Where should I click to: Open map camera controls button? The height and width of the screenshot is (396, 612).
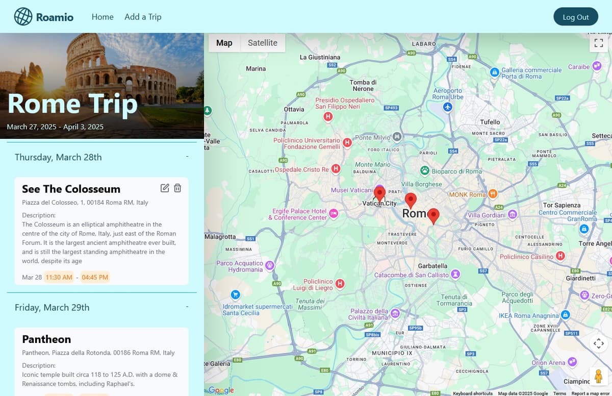click(x=599, y=343)
